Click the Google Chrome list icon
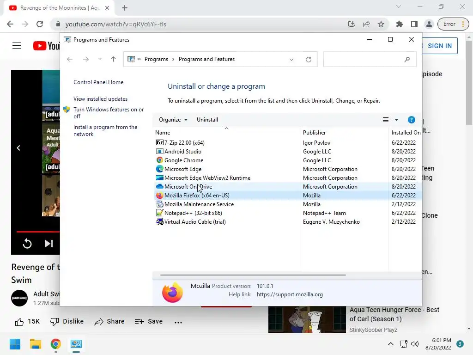473x355 pixels. click(x=159, y=160)
